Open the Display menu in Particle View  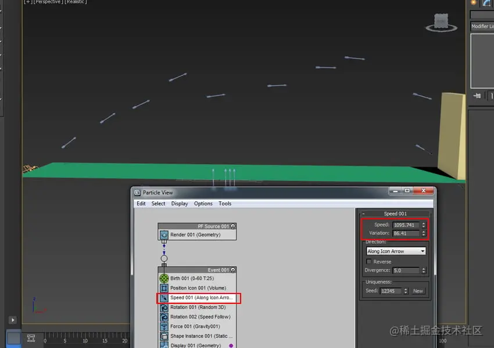pos(180,204)
